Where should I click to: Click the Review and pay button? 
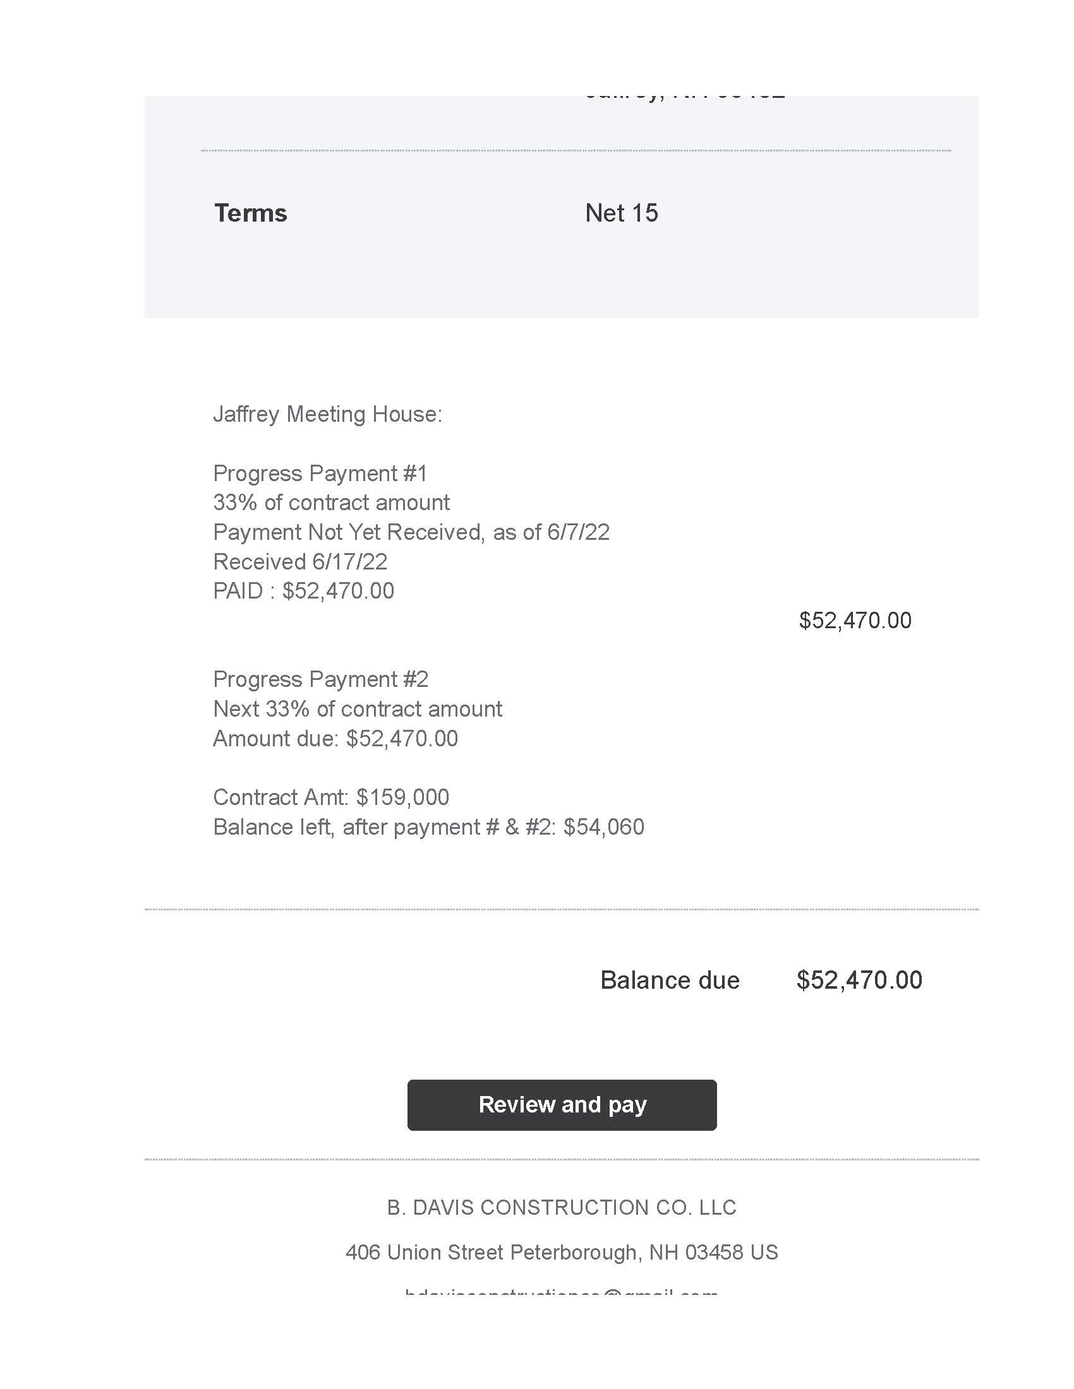[x=562, y=1105]
